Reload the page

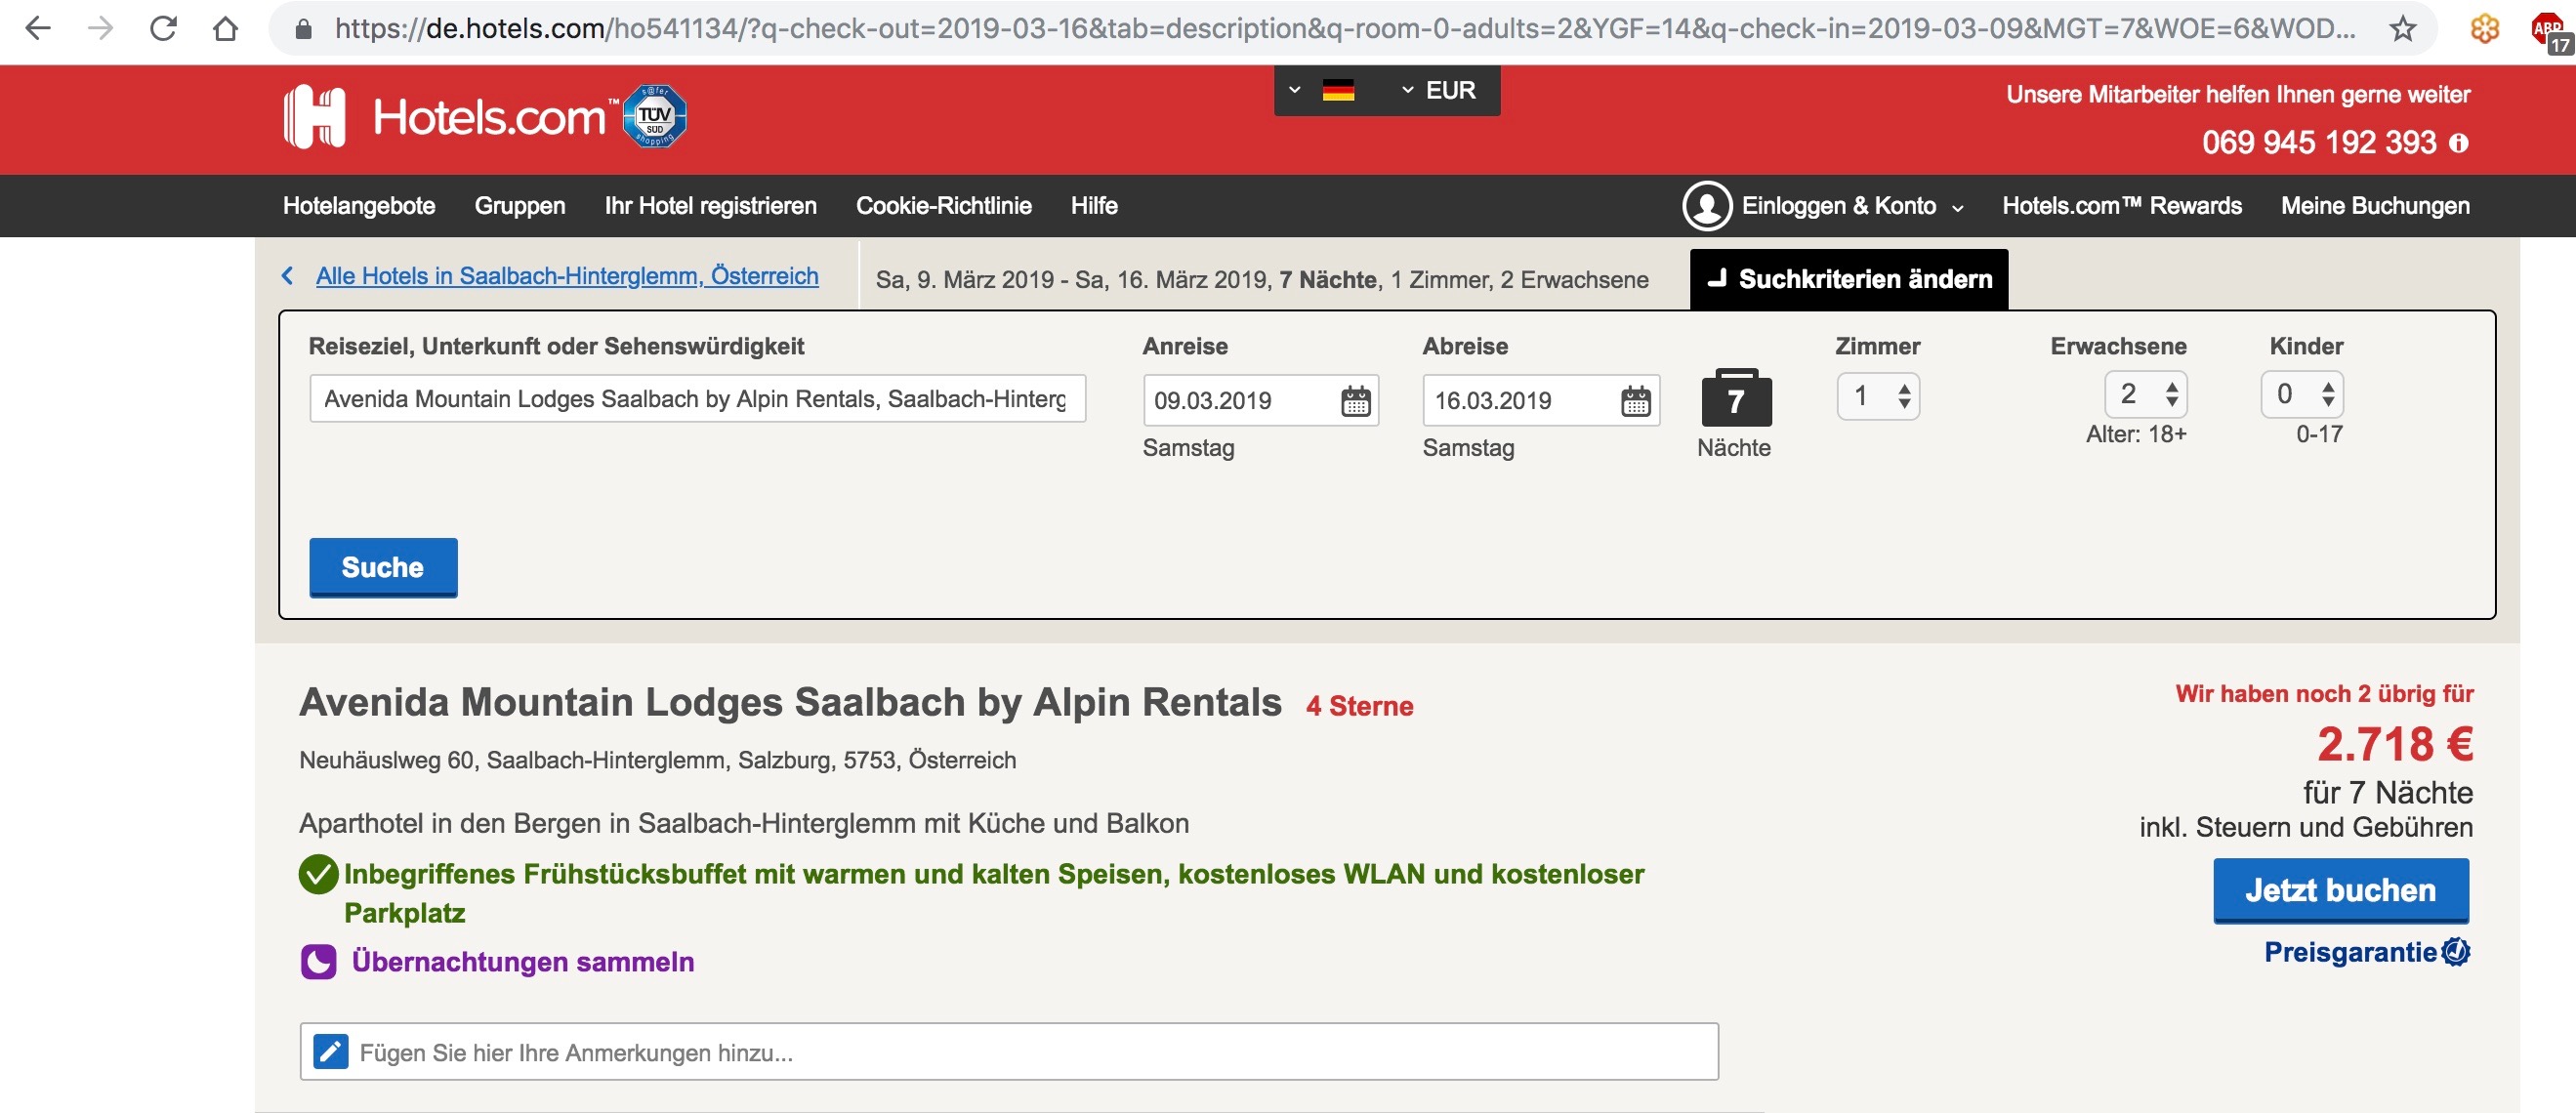[x=163, y=28]
